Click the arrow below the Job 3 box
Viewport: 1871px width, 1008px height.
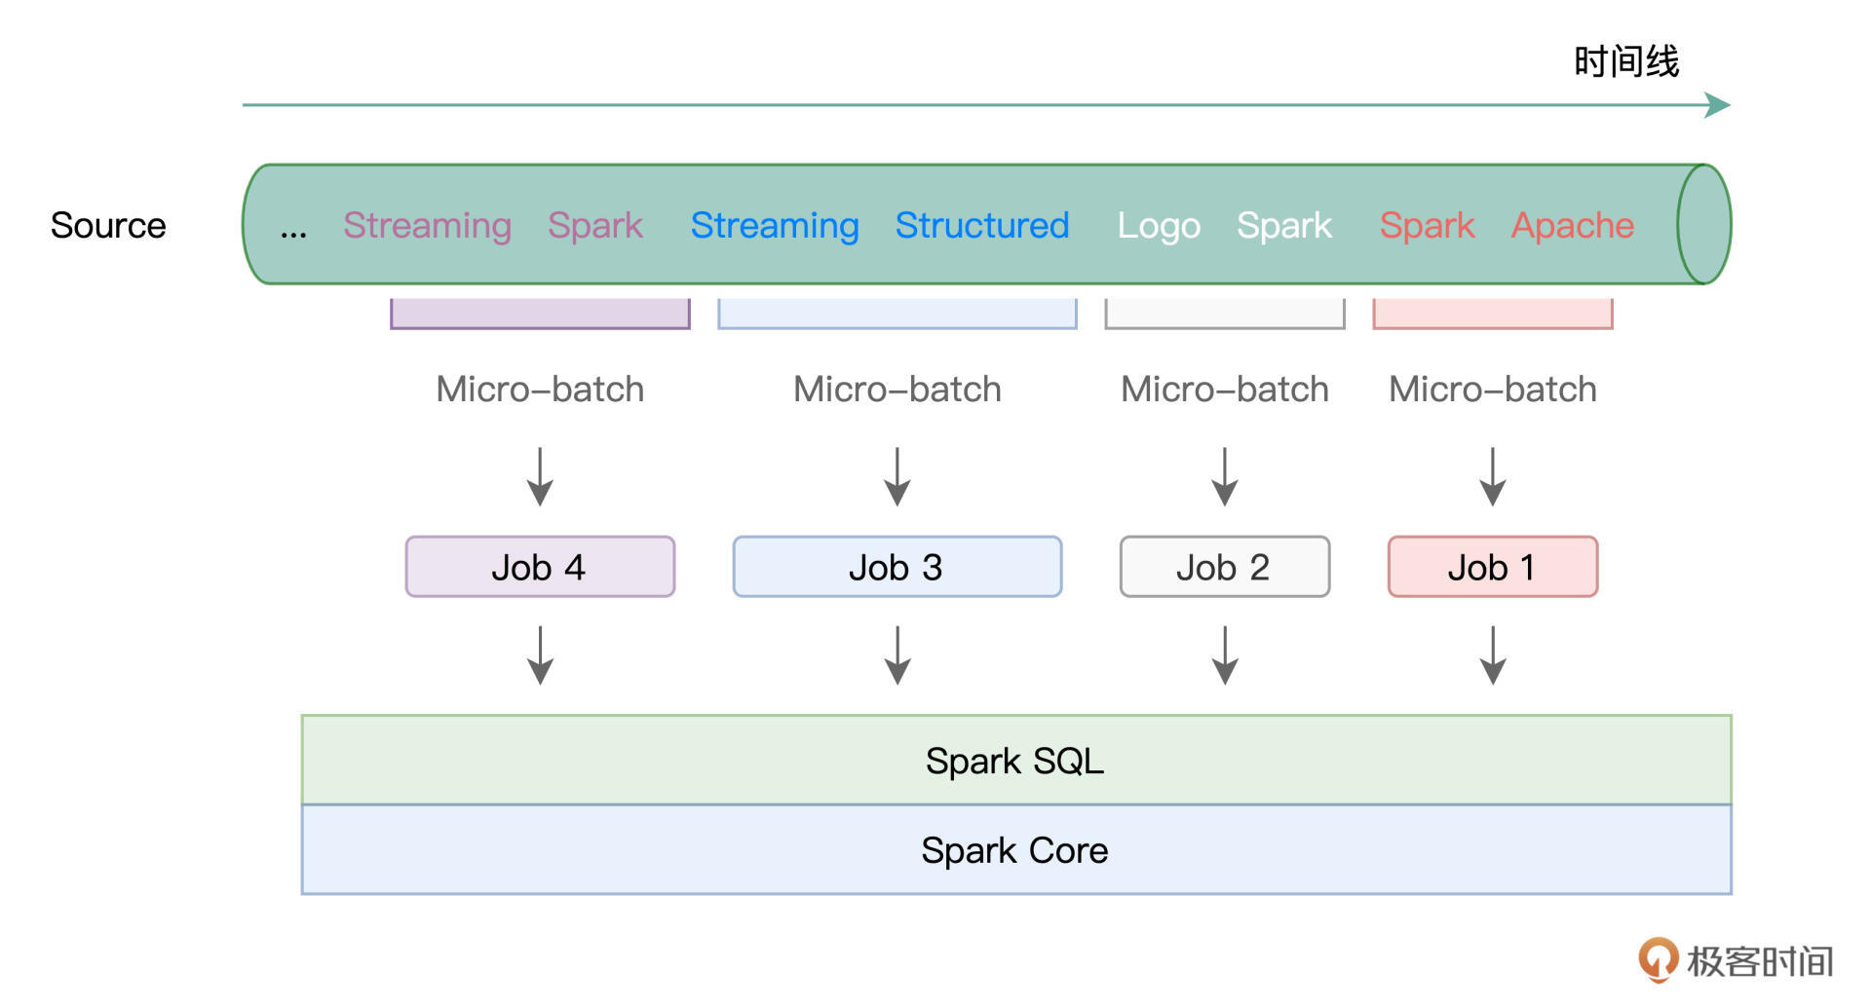(x=897, y=654)
